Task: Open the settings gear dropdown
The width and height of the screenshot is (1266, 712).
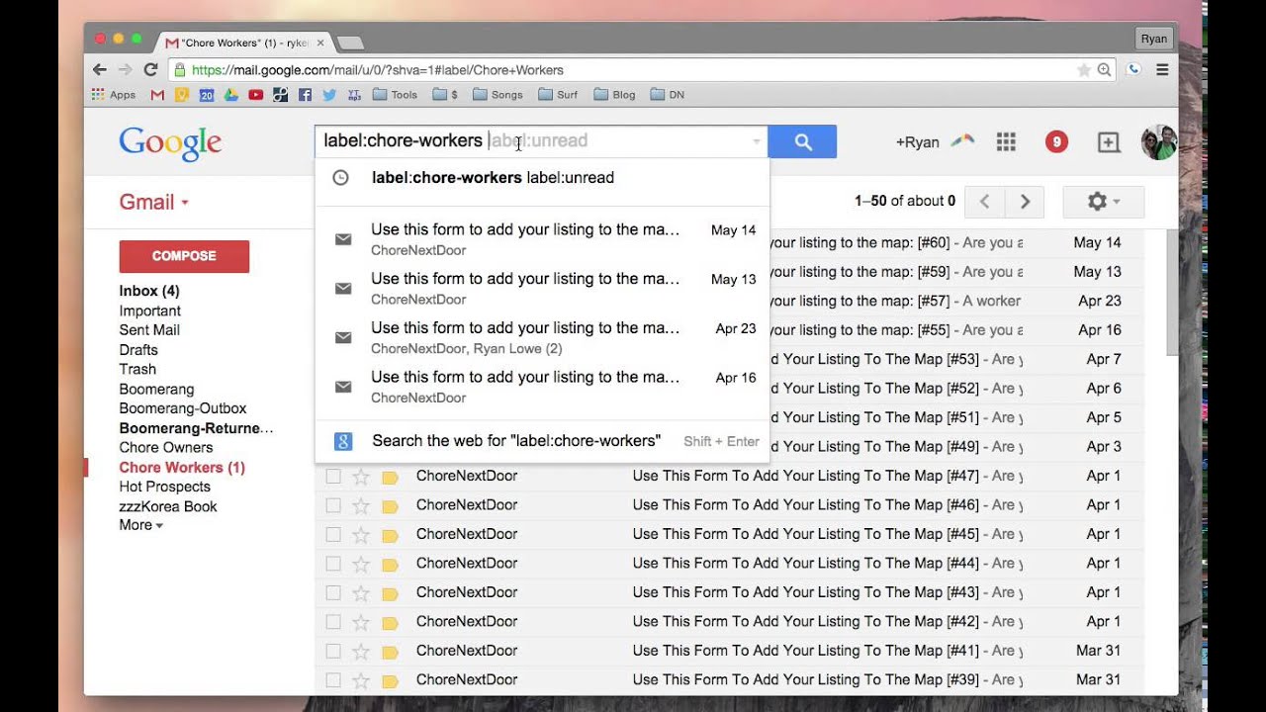Action: [x=1103, y=202]
